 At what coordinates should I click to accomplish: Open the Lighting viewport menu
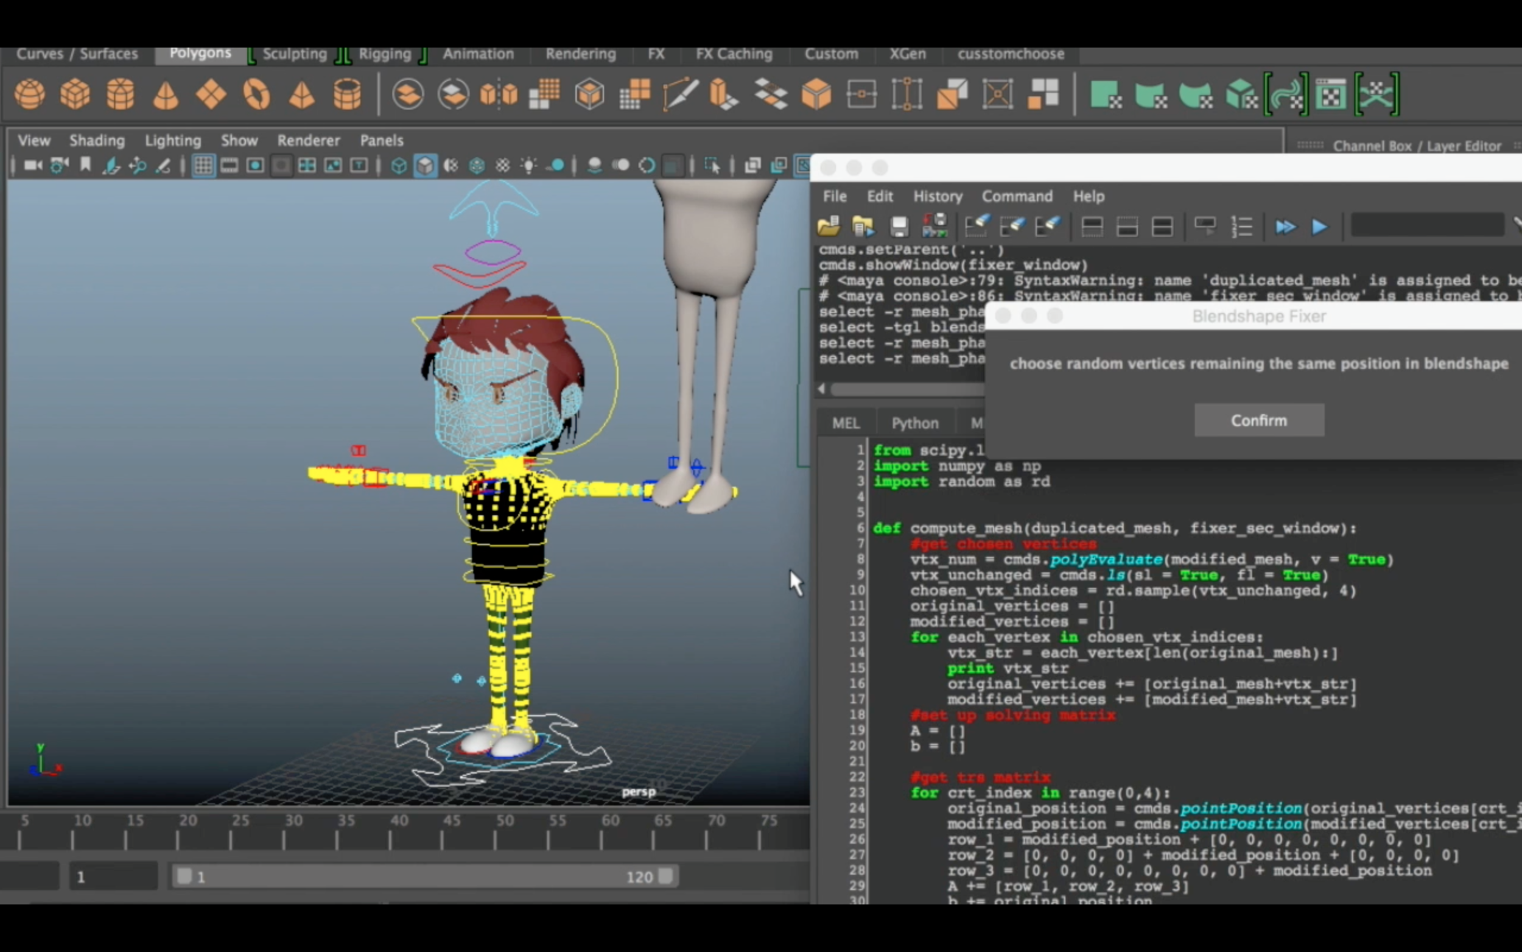click(173, 141)
